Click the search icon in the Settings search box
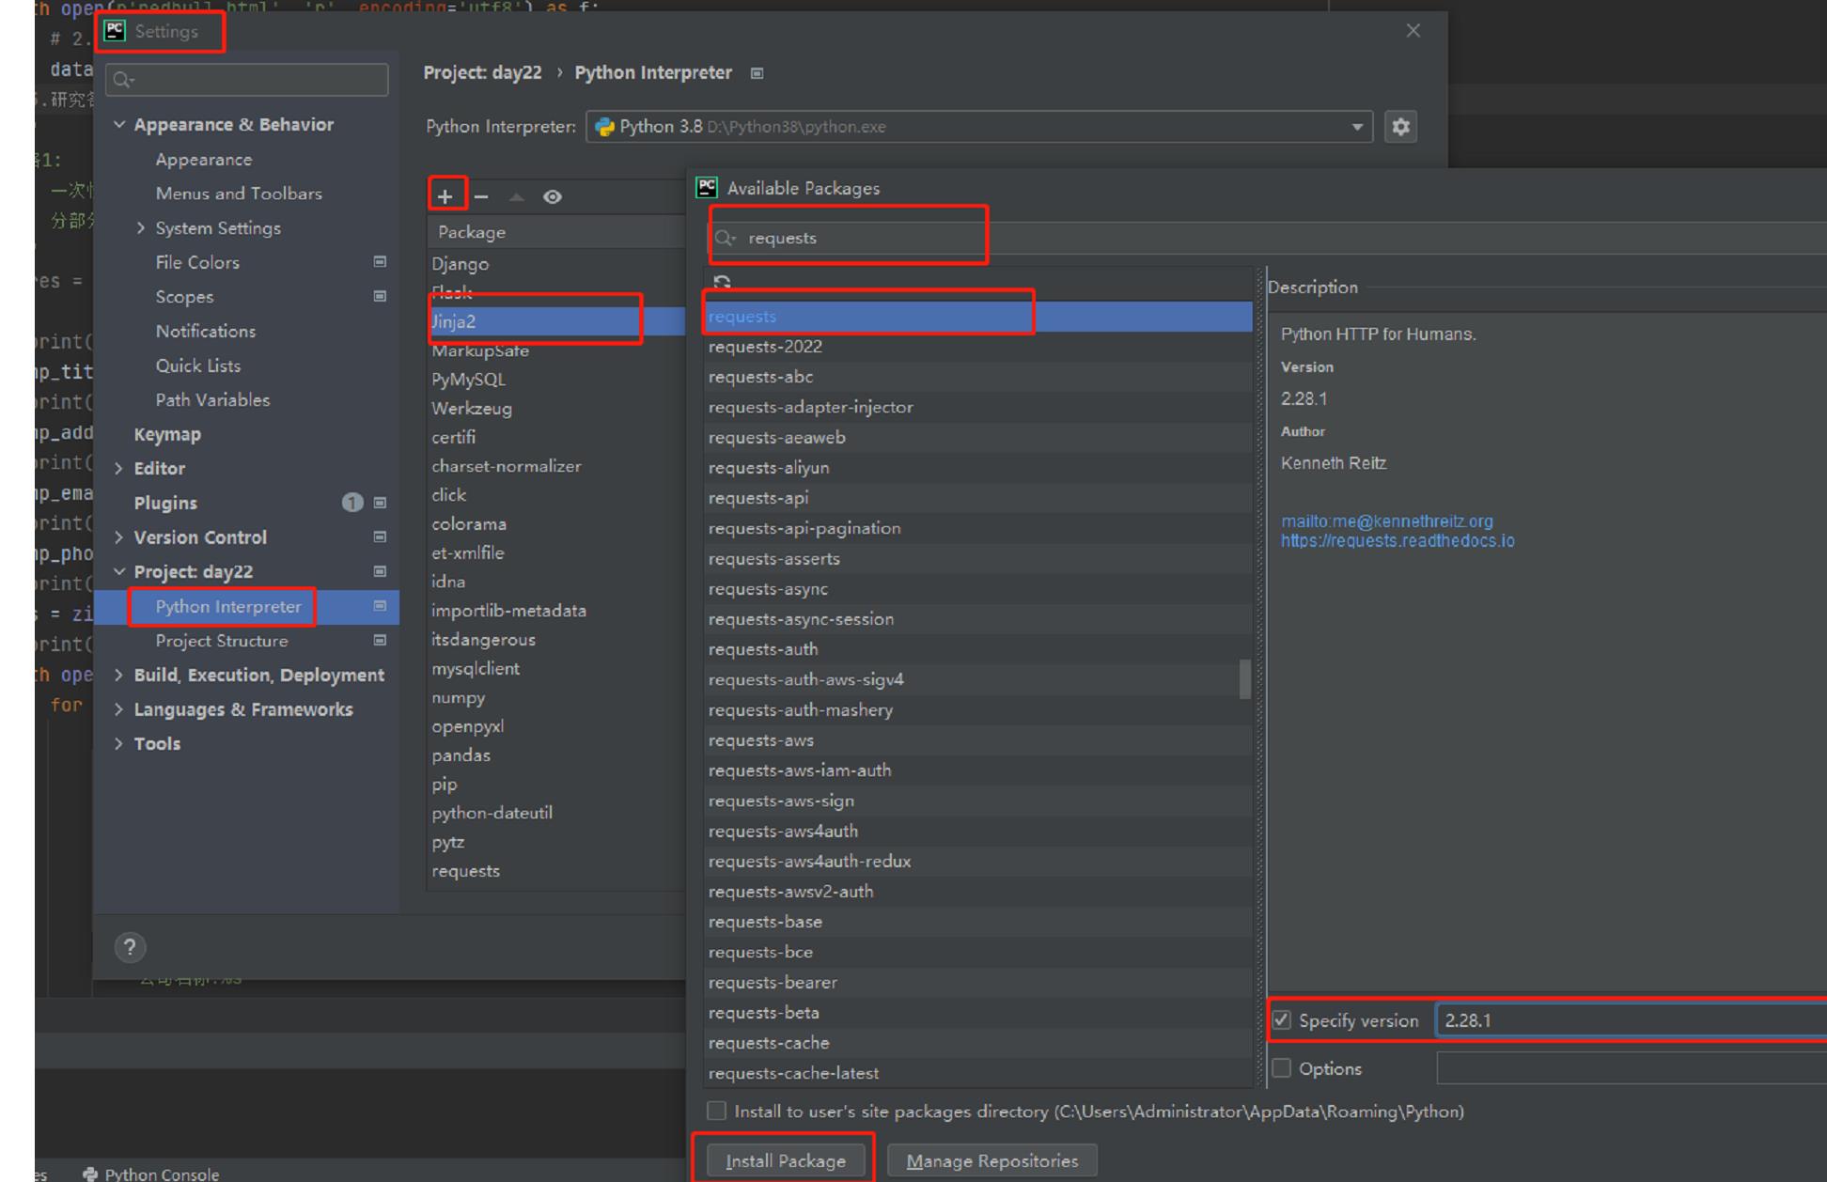The image size is (1827, 1182). (x=123, y=80)
